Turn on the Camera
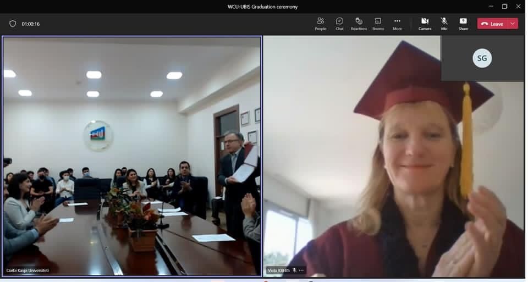 pos(425,24)
